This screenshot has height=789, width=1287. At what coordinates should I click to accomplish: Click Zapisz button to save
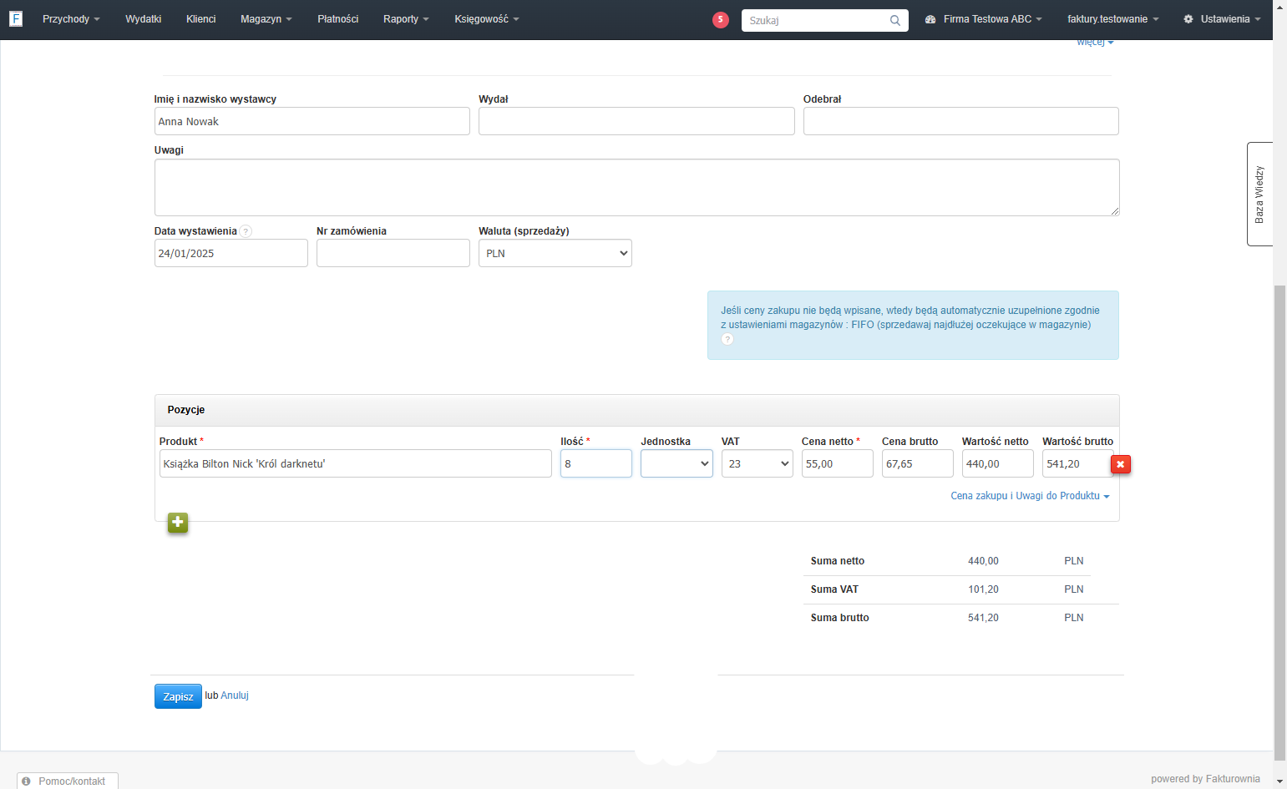pyautogui.click(x=178, y=696)
